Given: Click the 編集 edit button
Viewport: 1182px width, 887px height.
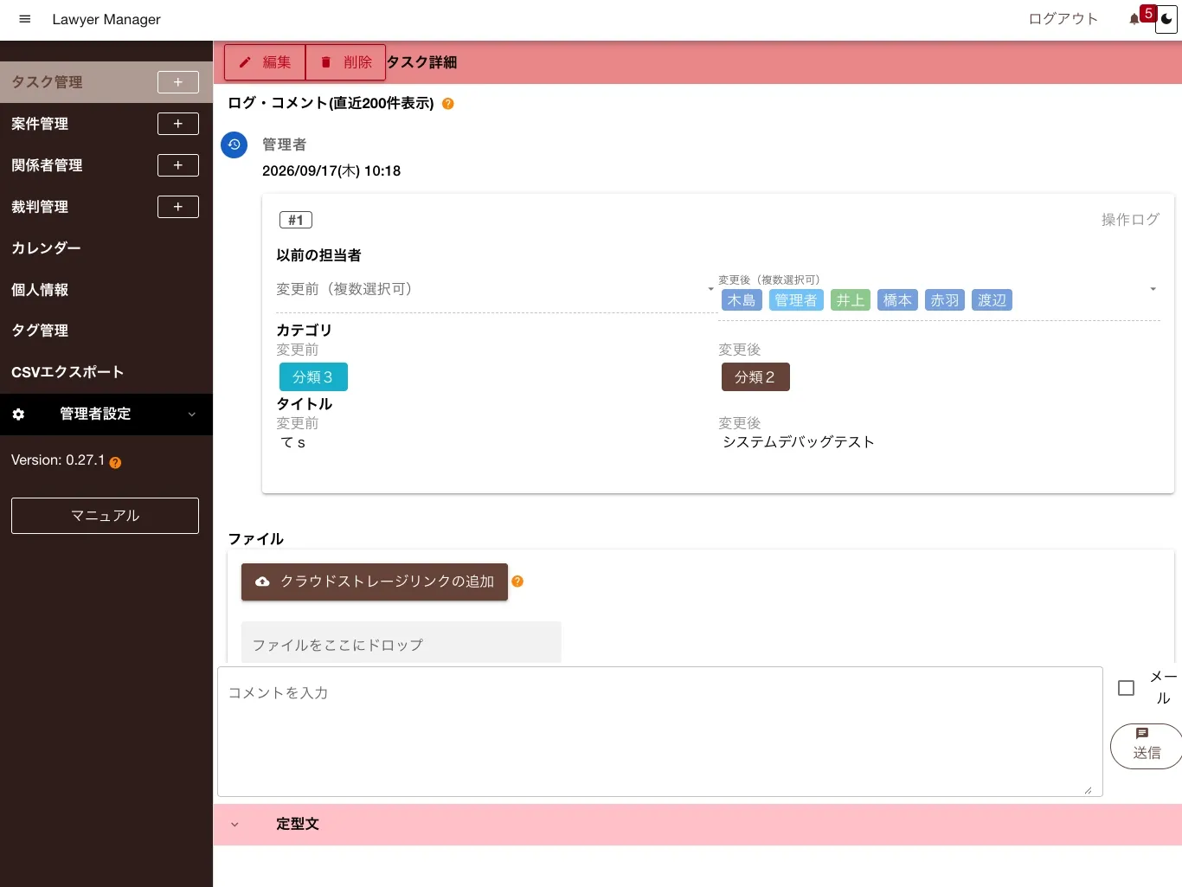Looking at the screenshot, I should click(265, 62).
